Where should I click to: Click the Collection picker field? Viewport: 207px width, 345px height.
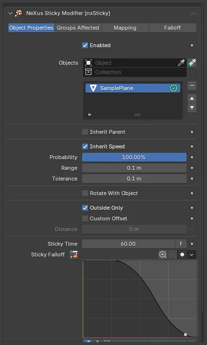(x=135, y=72)
